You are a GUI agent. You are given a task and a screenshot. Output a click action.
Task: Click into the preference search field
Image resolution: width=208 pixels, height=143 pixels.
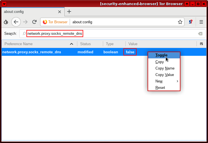[112, 34]
